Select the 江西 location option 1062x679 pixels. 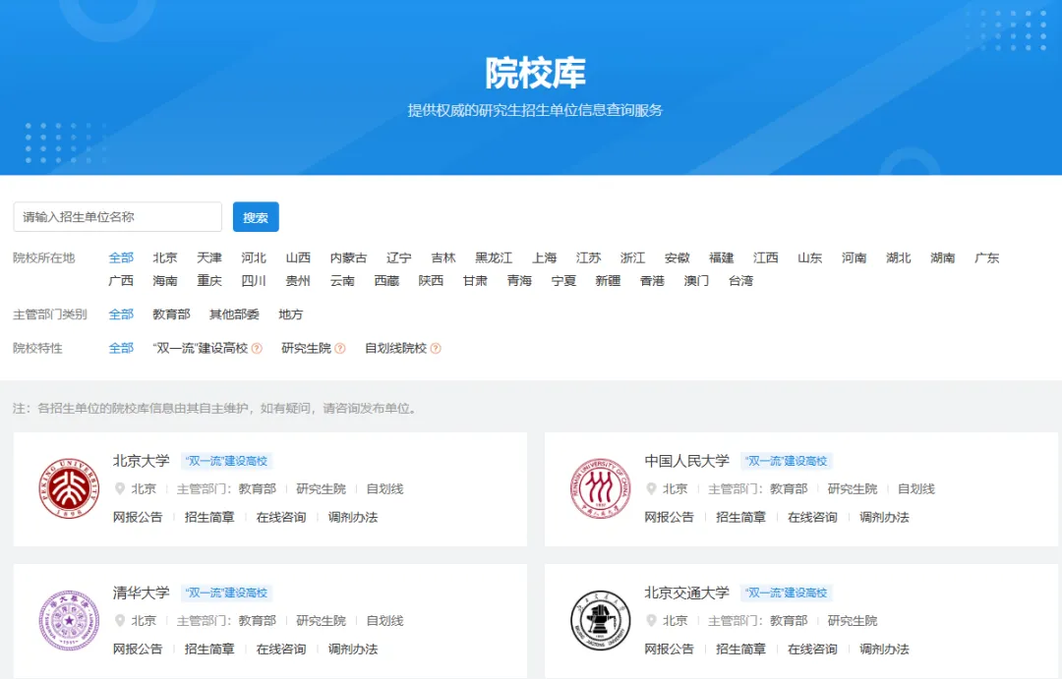pos(765,257)
